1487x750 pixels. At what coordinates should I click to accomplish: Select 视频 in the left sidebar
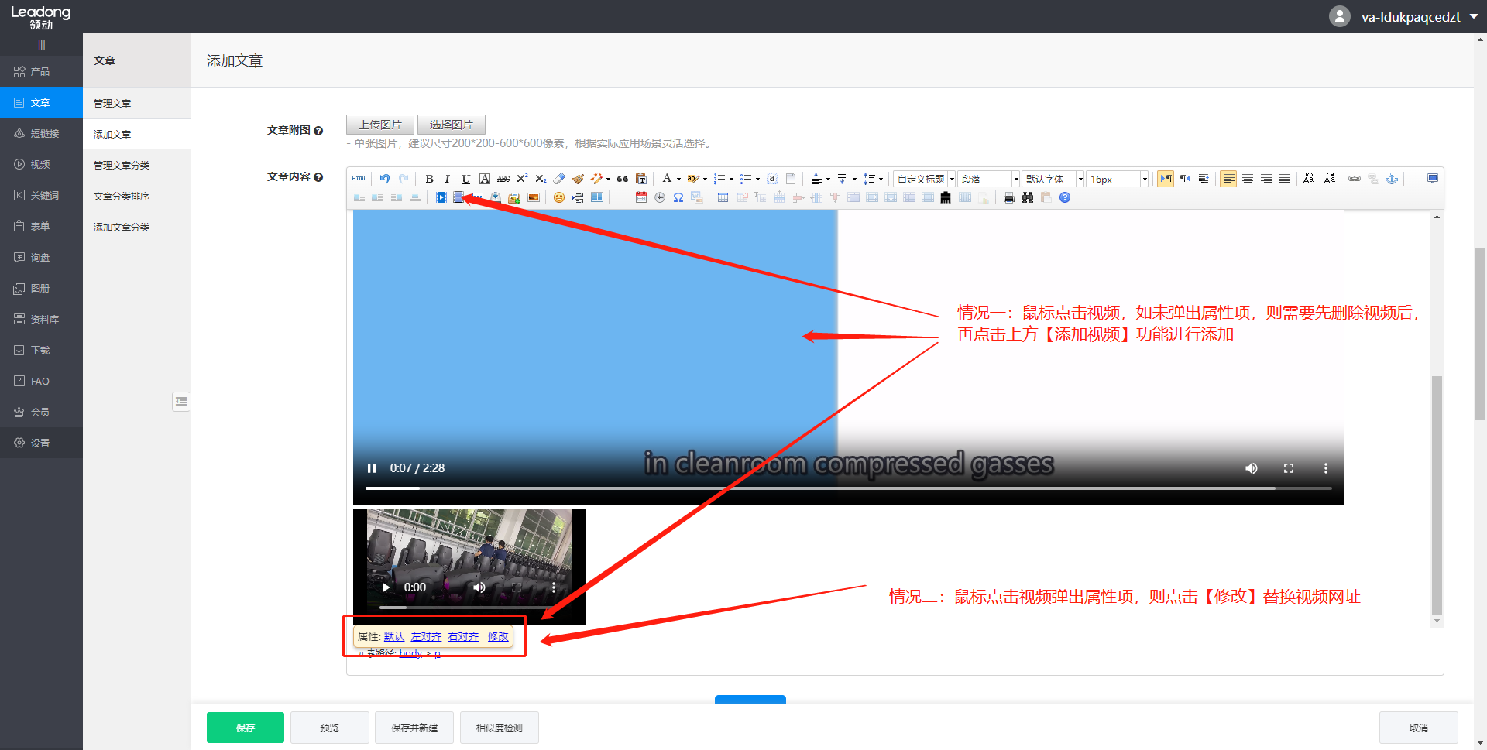click(x=40, y=164)
